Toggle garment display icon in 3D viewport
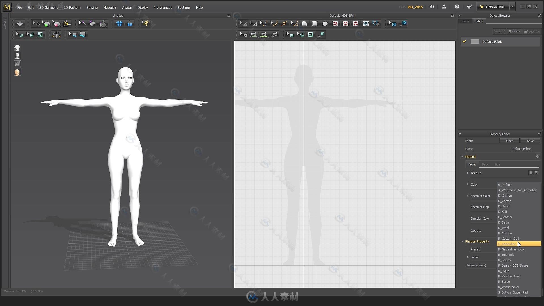 click(17, 48)
